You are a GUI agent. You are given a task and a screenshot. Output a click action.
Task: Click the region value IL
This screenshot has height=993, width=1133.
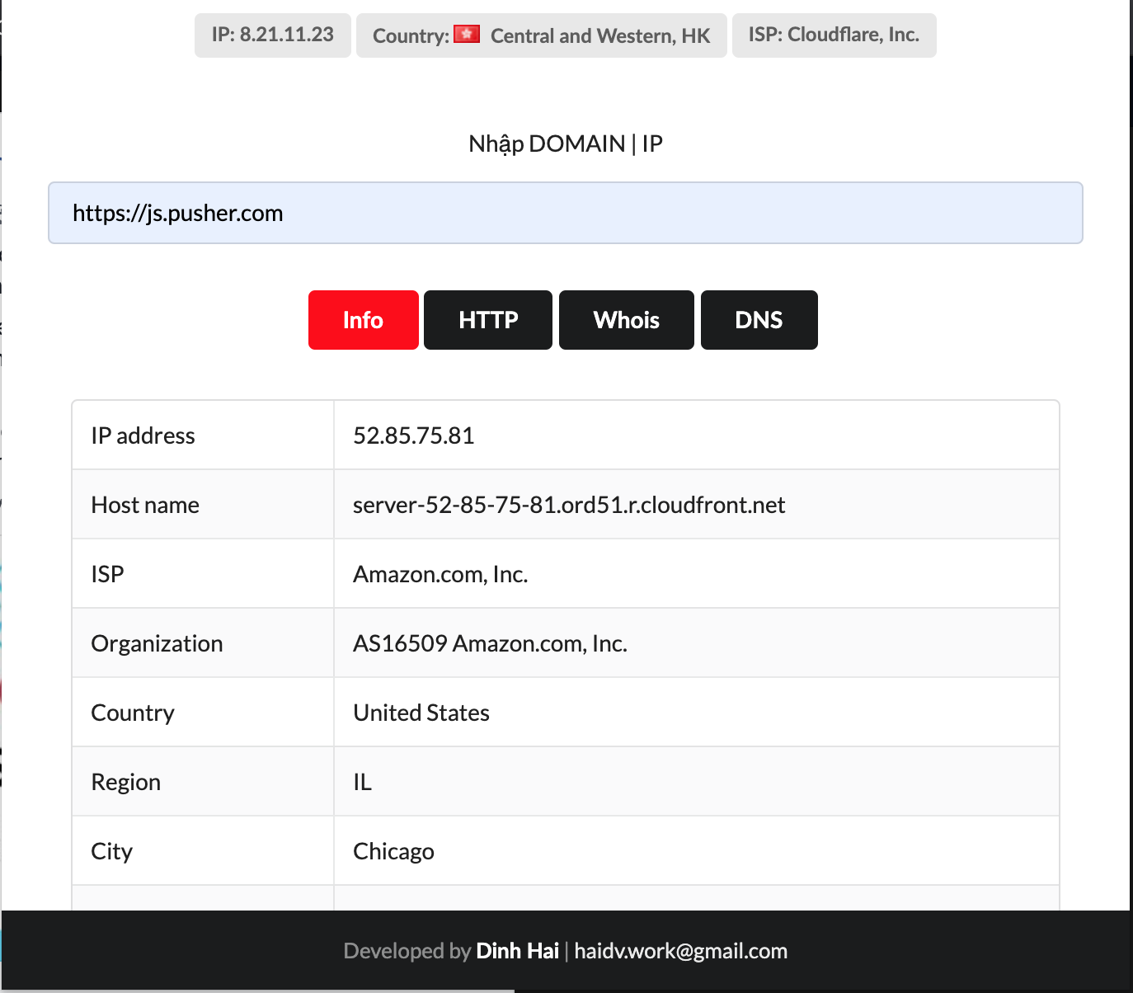(363, 782)
